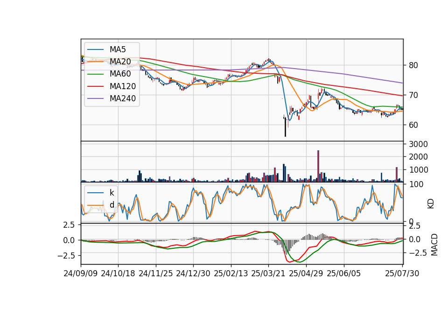Click the 25/07/30 date label

tap(402, 273)
